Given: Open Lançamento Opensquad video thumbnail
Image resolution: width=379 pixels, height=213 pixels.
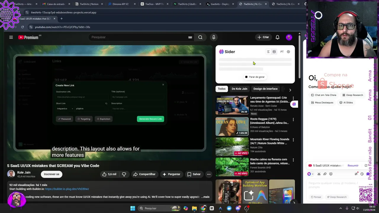Looking at the screenshot, I should pos(232,105).
